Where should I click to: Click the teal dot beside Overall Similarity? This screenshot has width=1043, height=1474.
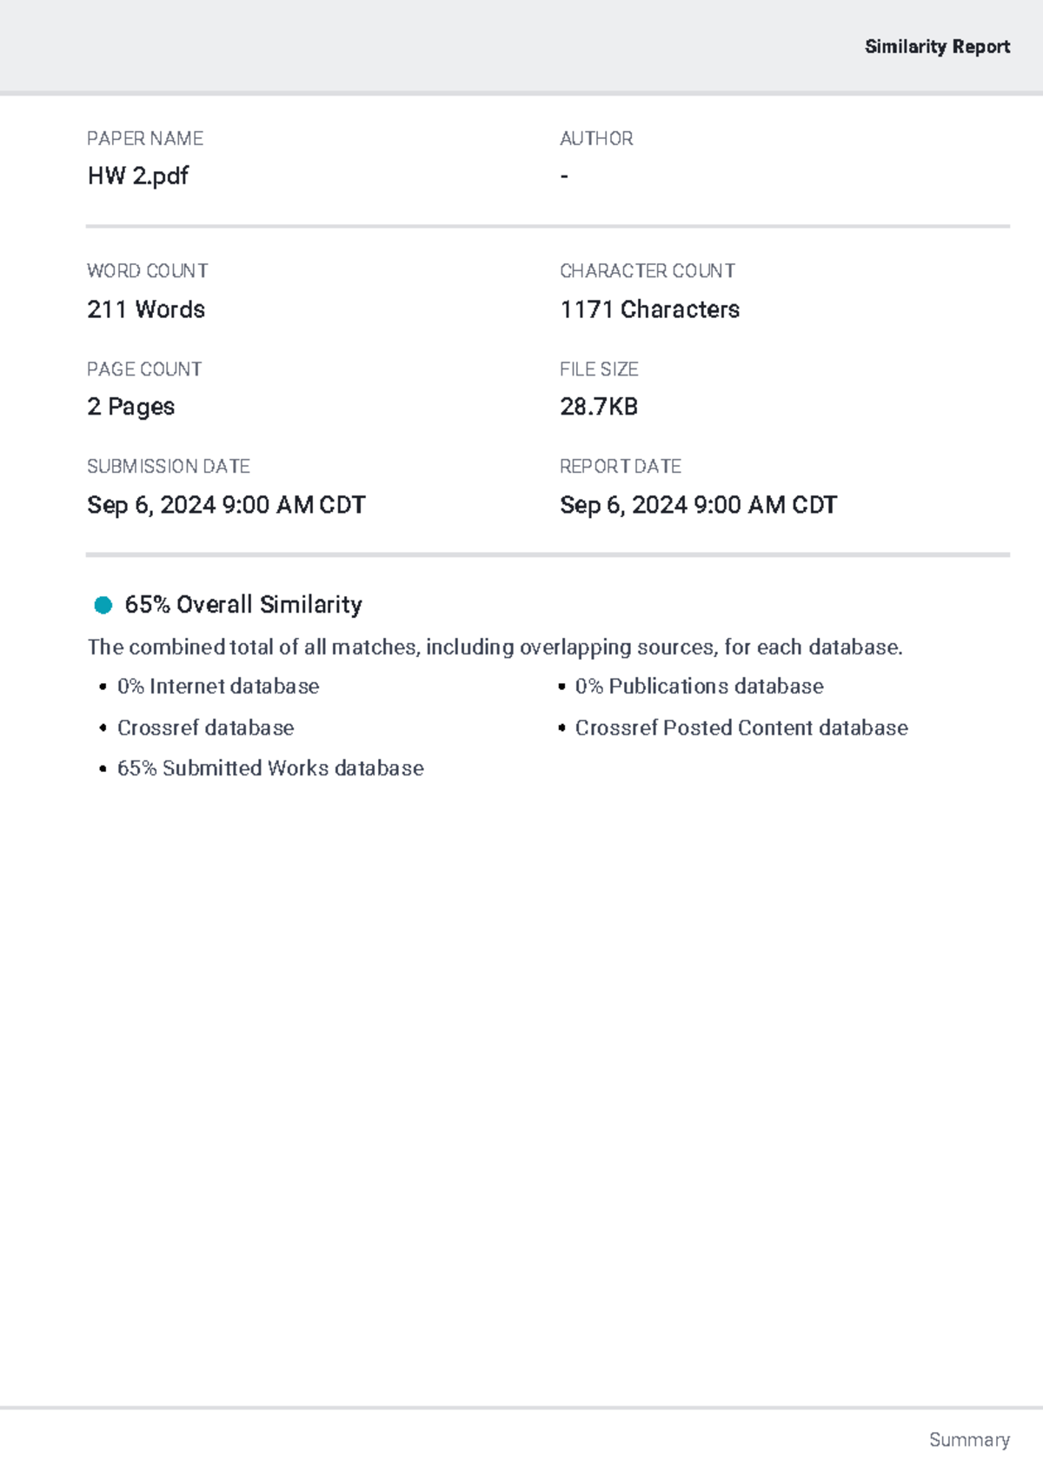tap(103, 605)
